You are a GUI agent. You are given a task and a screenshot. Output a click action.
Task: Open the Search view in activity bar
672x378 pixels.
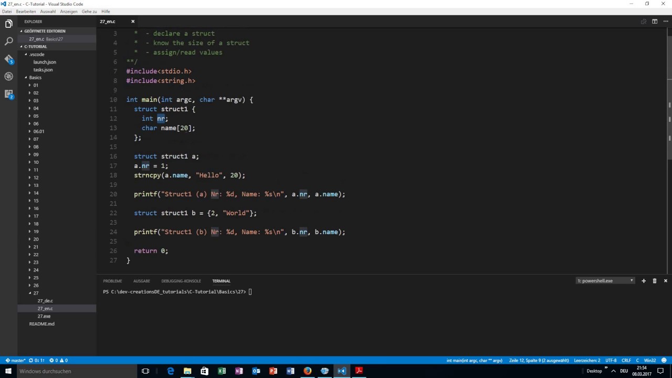pos(8,41)
